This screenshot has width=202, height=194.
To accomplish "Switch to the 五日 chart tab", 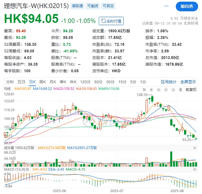I will (21, 82).
